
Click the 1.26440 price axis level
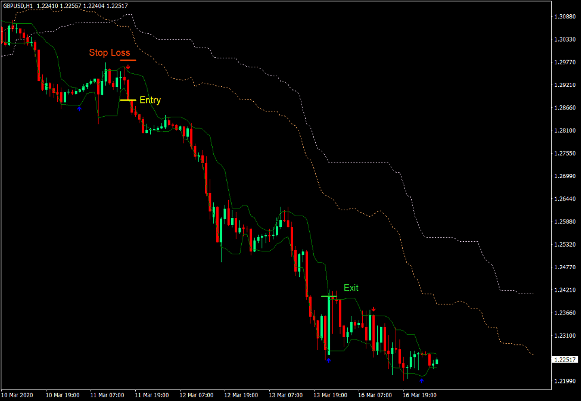[564, 199]
